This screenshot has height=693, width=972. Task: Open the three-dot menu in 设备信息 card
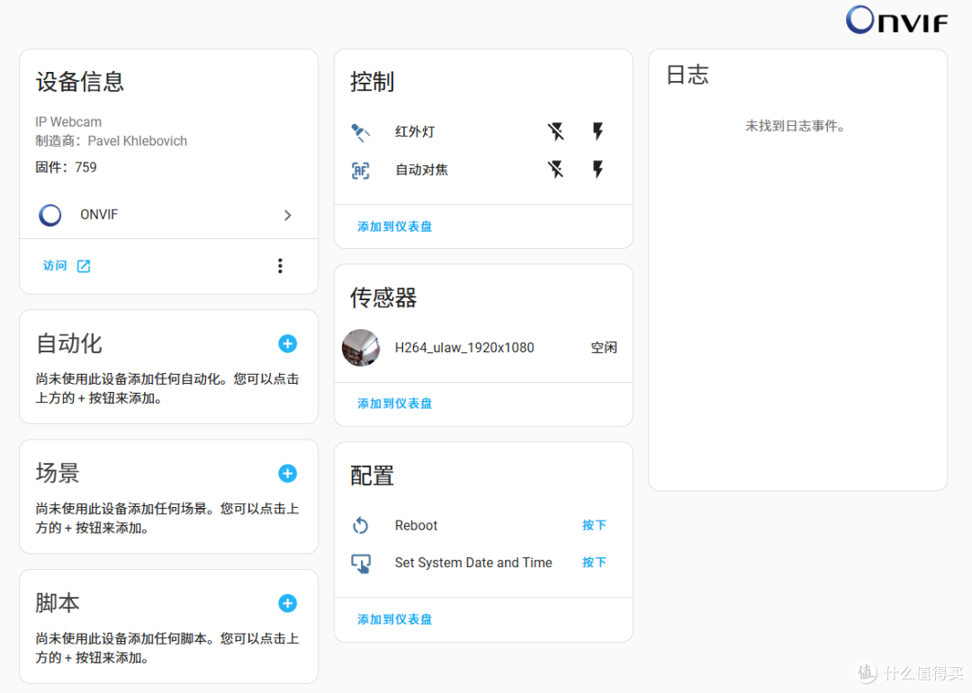point(280,266)
